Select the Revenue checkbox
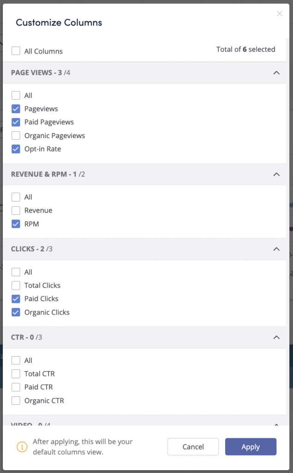Screen dimensions: 293x473 tap(16, 210)
